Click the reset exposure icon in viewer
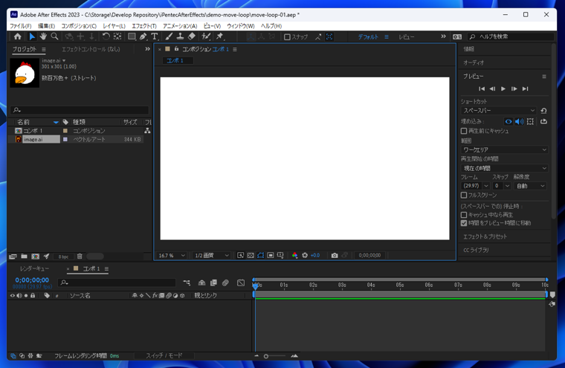 click(305, 255)
